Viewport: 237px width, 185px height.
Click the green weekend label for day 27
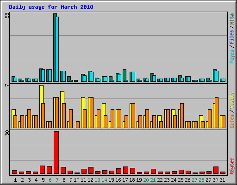pyautogui.click(x=194, y=180)
